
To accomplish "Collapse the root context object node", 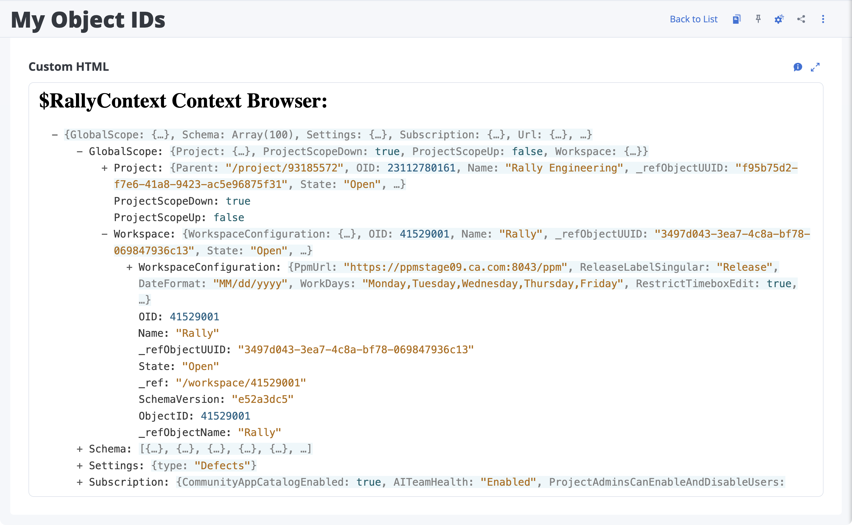I will coord(55,135).
